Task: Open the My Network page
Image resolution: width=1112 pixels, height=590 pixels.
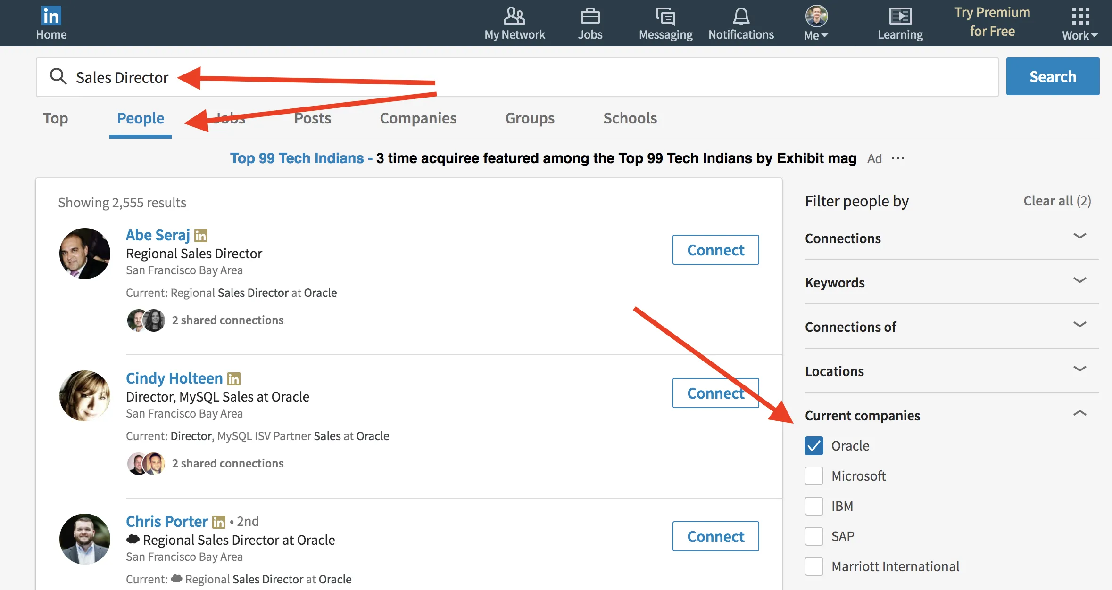Action: pyautogui.click(x=515, y=23)
